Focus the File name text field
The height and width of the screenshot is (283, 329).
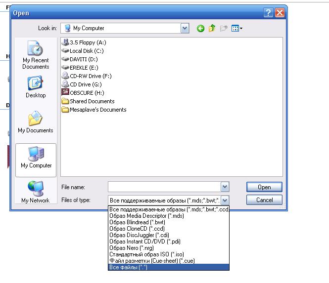pos(164,187)
